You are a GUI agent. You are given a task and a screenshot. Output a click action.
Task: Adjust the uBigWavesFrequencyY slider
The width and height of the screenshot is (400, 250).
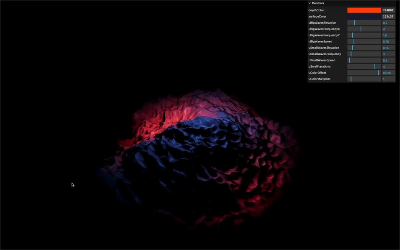point(364,35)
